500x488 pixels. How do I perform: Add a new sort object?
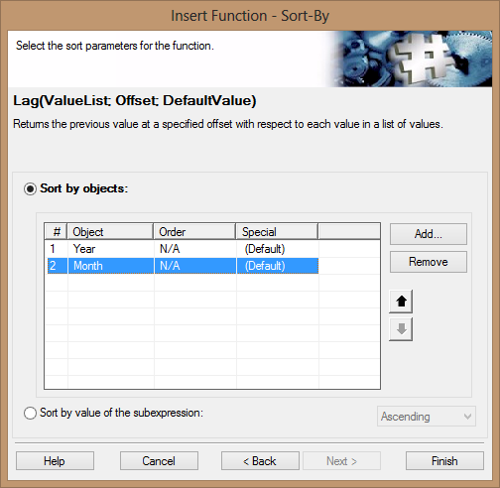point(429,234)
